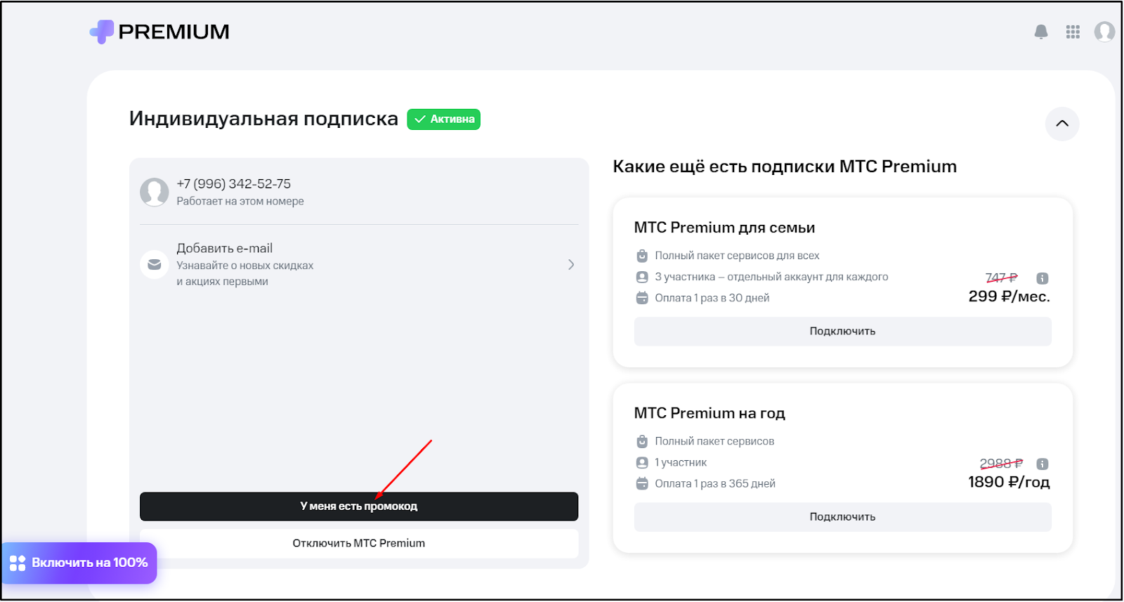Screen dimensions: 1124x602
Task: Click bag icon in family plan features
Action: 642,256
